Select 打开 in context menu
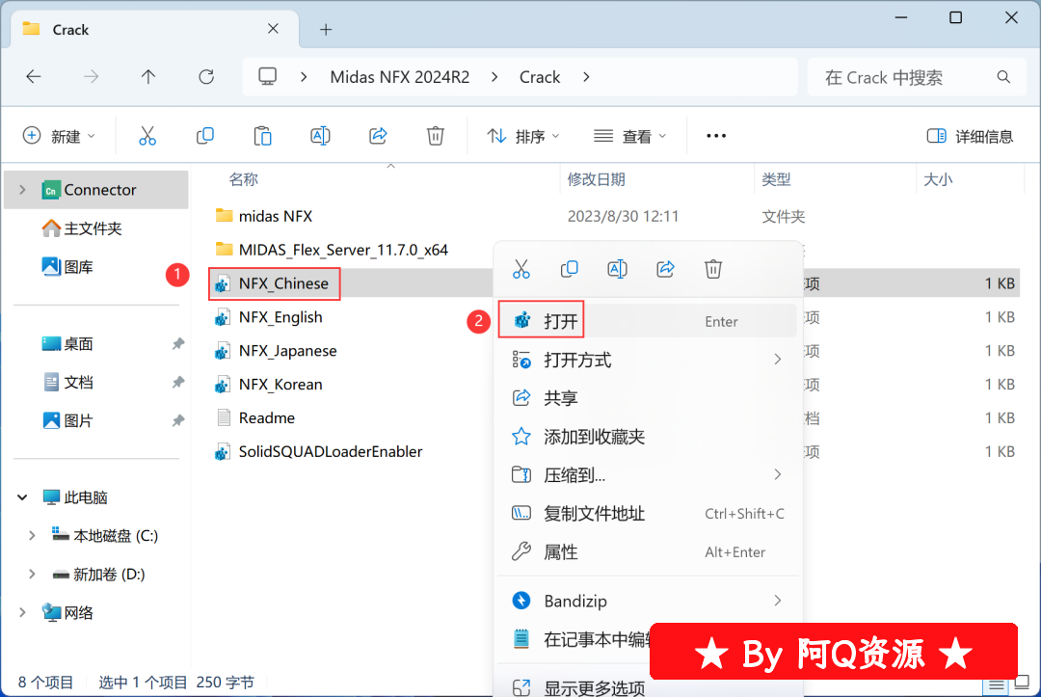The width and height of the screenshot is (1041, 697). pyautogui.click(x=648, y=321)
